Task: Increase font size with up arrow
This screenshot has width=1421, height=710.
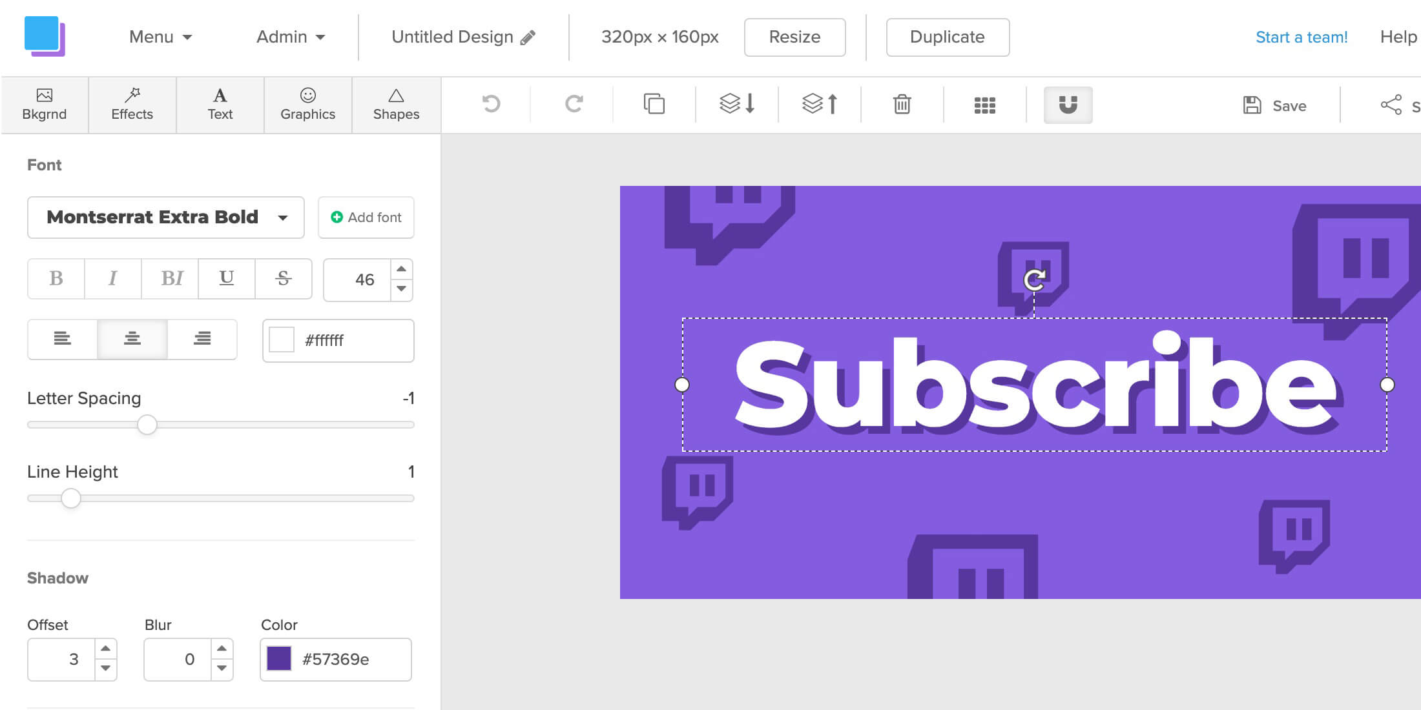Action: point(402,269)
